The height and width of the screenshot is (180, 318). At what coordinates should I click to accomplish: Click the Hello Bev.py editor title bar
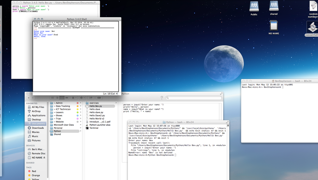56,3
